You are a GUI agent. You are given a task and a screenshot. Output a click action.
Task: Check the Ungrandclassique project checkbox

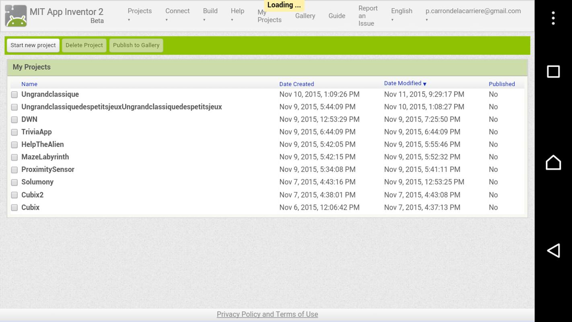coord(14,95)
